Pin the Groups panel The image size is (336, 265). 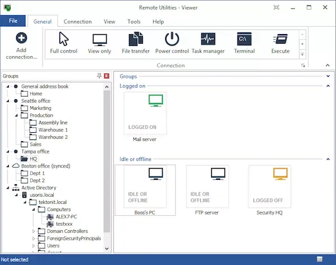pos(99,76)
